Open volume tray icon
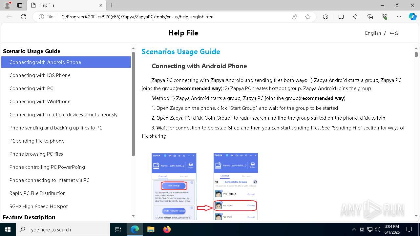 coord(378,229)
